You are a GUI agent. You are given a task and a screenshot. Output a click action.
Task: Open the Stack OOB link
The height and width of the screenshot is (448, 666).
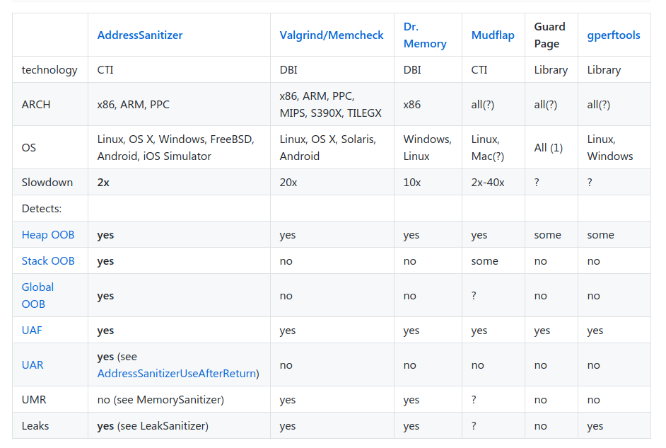48,261
